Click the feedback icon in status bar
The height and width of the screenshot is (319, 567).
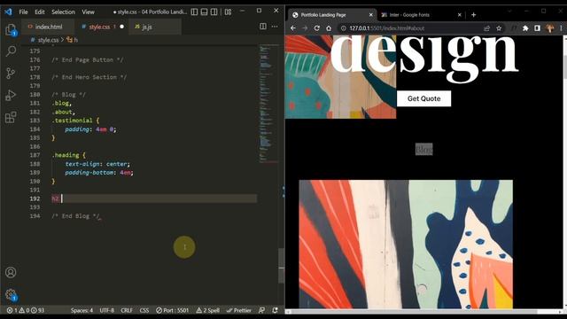[x=262, y=310]
